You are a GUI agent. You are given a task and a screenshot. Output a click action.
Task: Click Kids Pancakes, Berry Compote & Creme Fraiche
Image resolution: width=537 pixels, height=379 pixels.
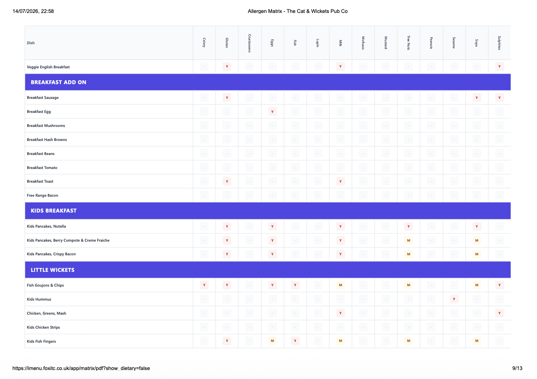(68, 240)
